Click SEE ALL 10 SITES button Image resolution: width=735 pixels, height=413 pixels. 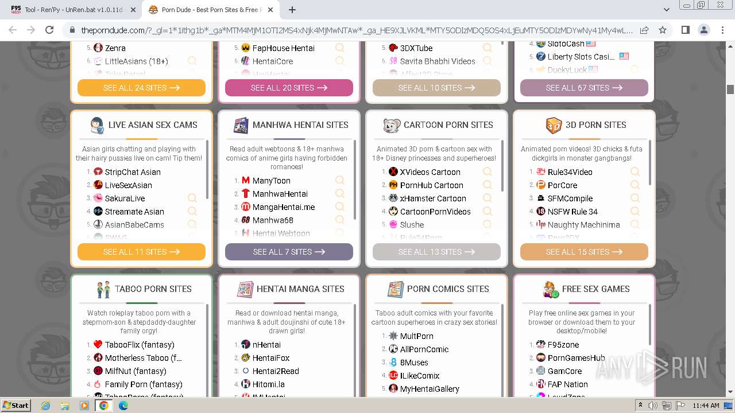[x=436, y=88]
